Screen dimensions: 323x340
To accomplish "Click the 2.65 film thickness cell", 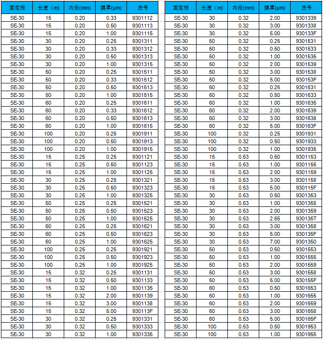I will 275,218.
